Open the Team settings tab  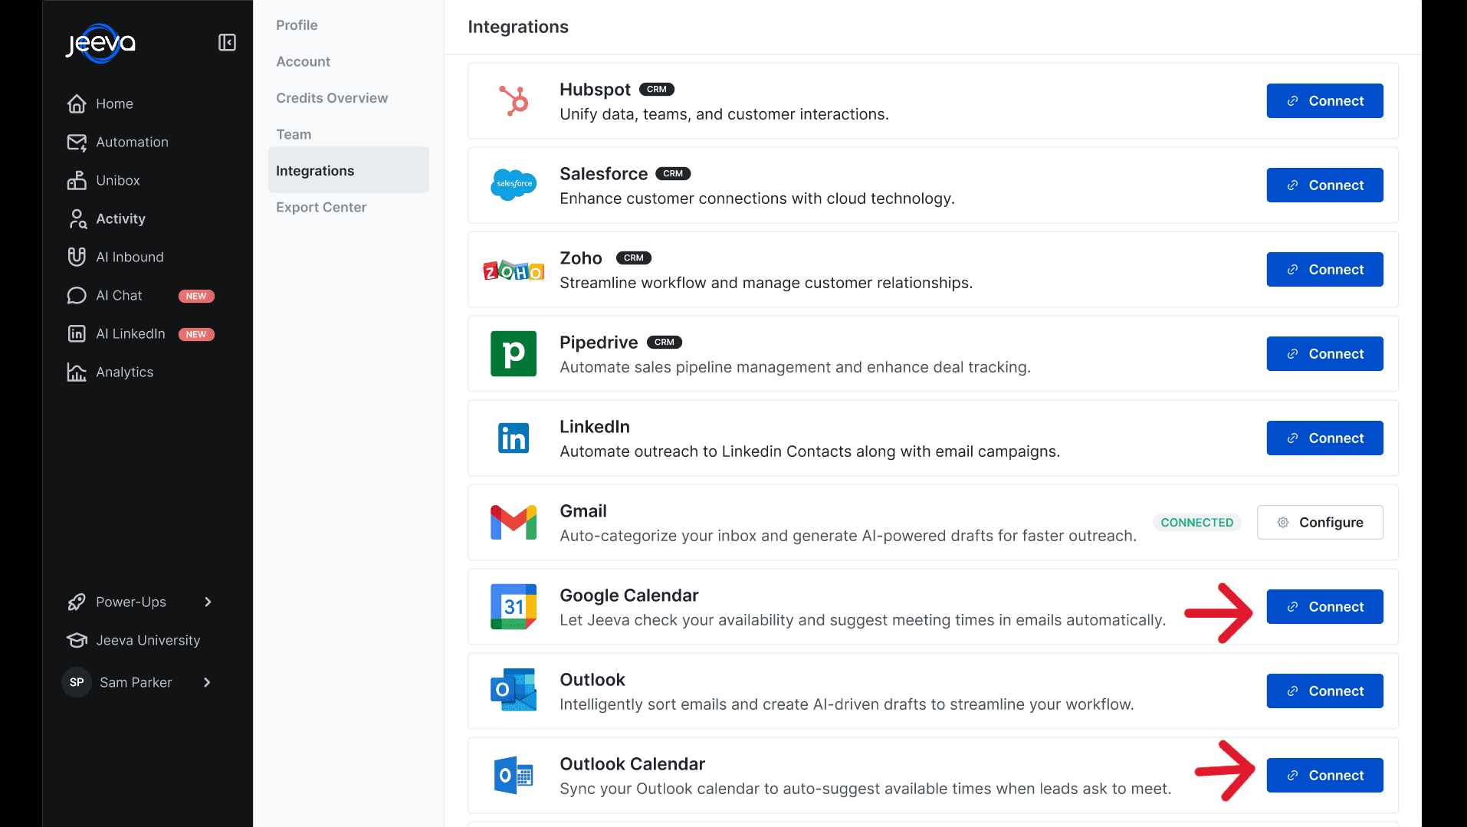294,134
